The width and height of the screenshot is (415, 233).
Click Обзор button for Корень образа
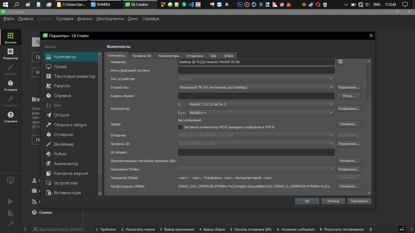point(348,96)
